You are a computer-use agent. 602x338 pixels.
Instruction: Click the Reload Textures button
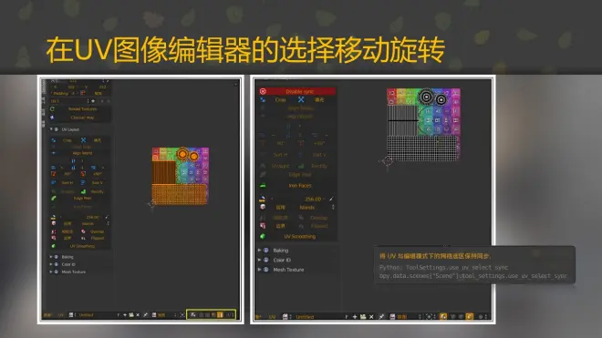[x=82, y=109]
